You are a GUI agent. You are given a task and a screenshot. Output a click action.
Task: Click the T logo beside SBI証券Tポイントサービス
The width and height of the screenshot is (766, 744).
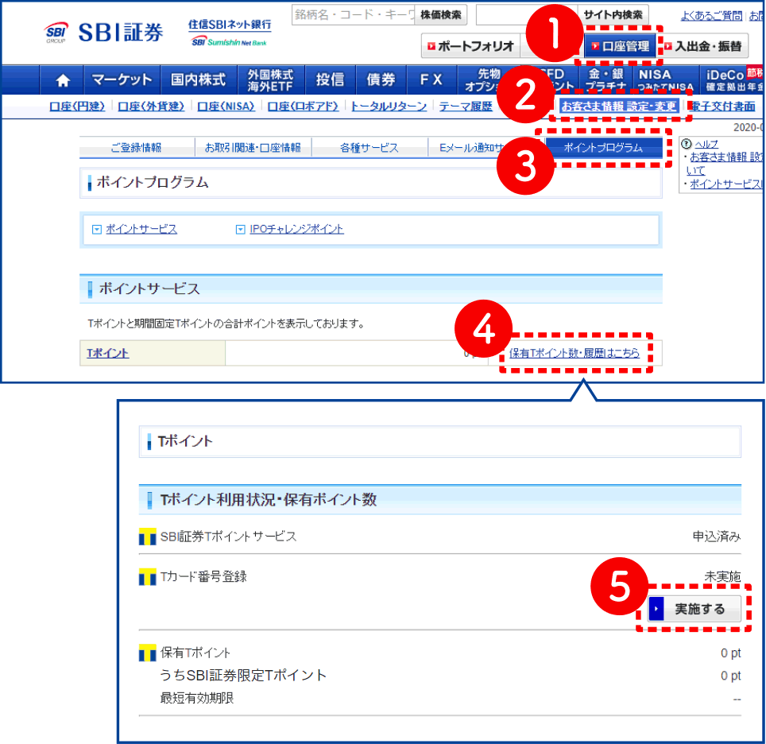[148, 537]
